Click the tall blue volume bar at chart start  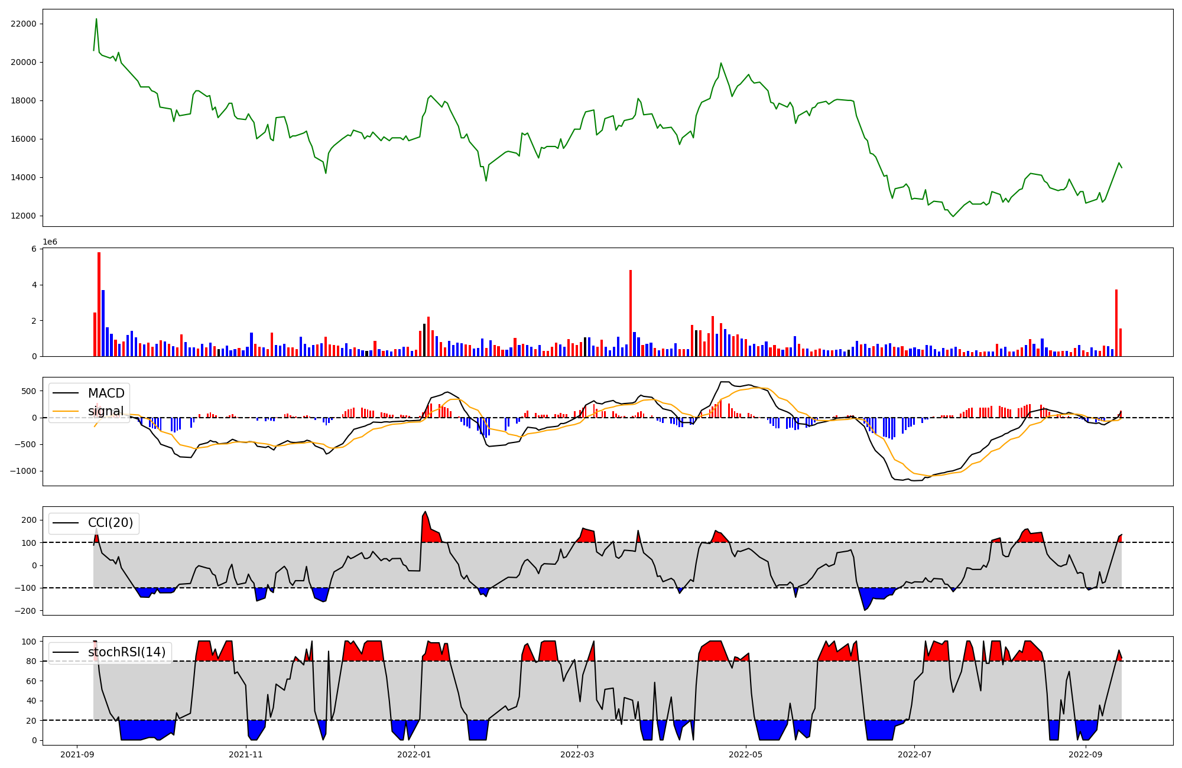tap(103, 323)
